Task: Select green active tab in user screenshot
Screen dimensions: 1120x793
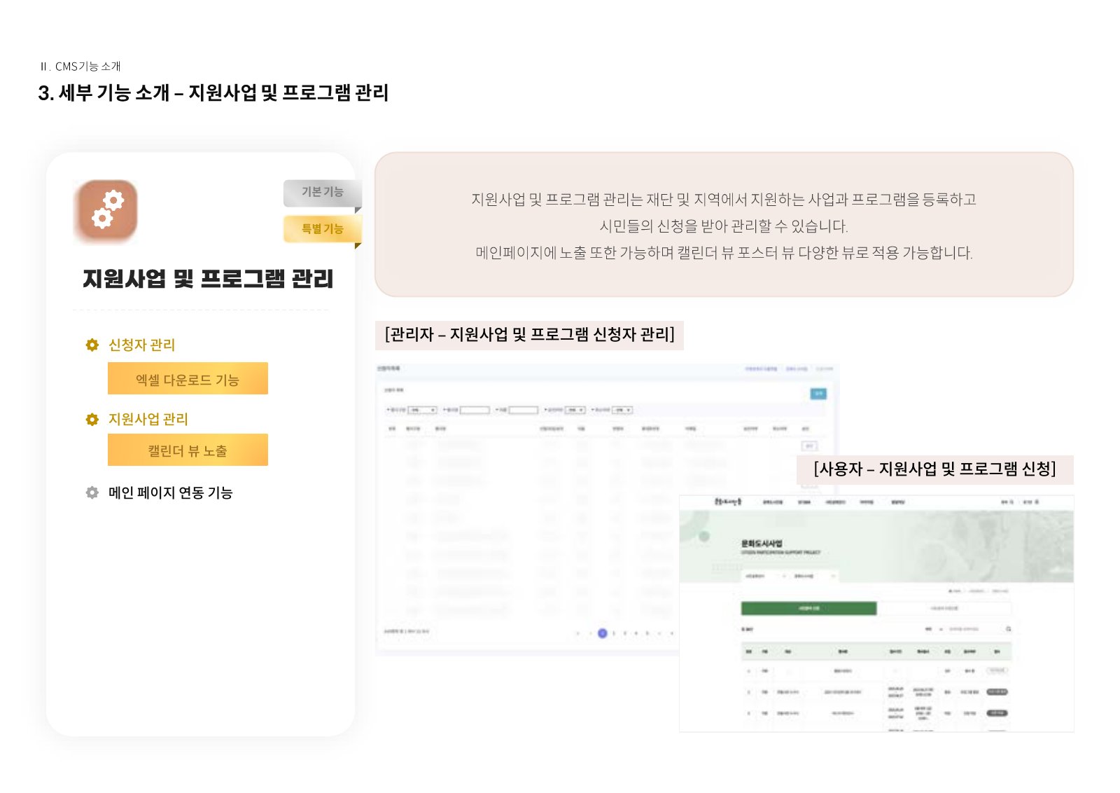Action: point(808,608)
